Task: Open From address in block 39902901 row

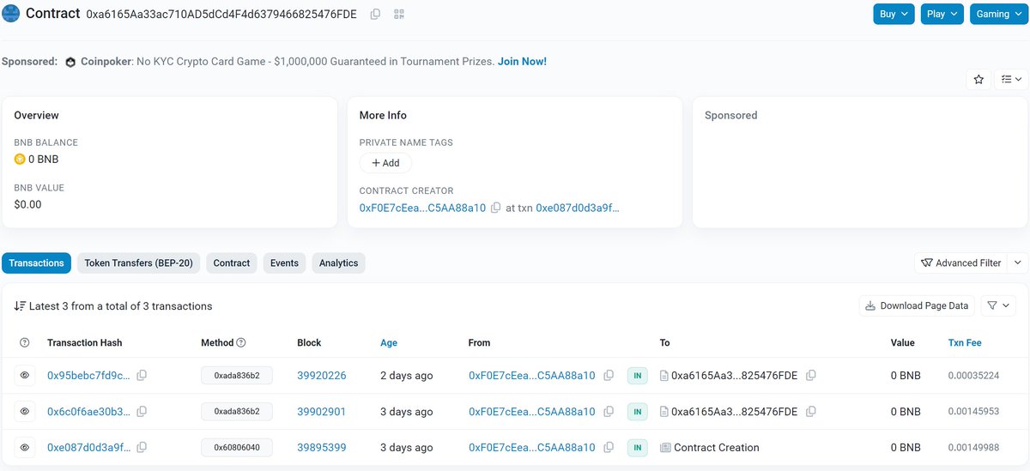Action: pos(531,412)
